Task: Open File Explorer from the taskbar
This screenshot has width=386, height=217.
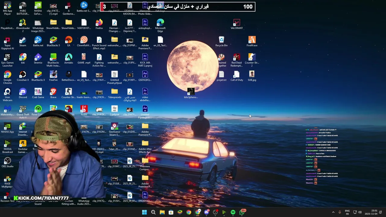Action: pyautogui.click(x=162, y=212)
